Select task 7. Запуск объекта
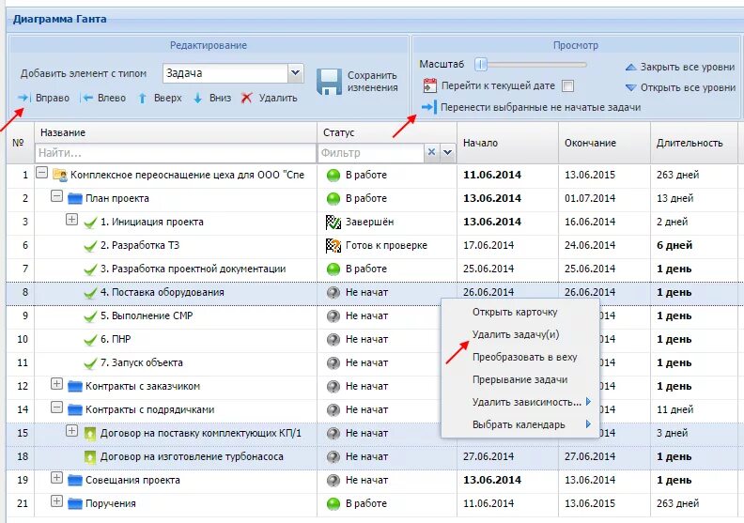744x523 pixels. [x=142, y=362]
